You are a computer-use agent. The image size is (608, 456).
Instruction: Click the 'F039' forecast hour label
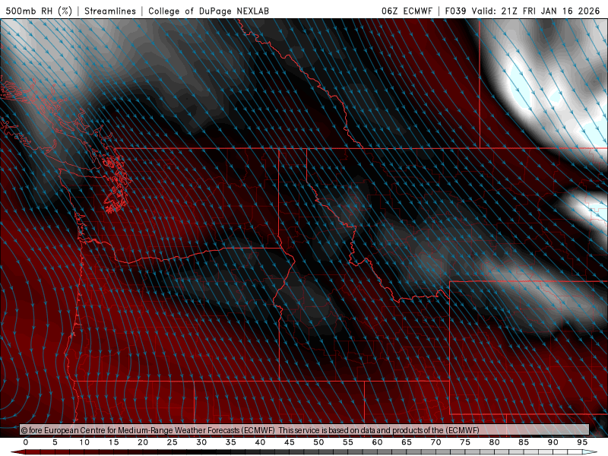point(455,11)
